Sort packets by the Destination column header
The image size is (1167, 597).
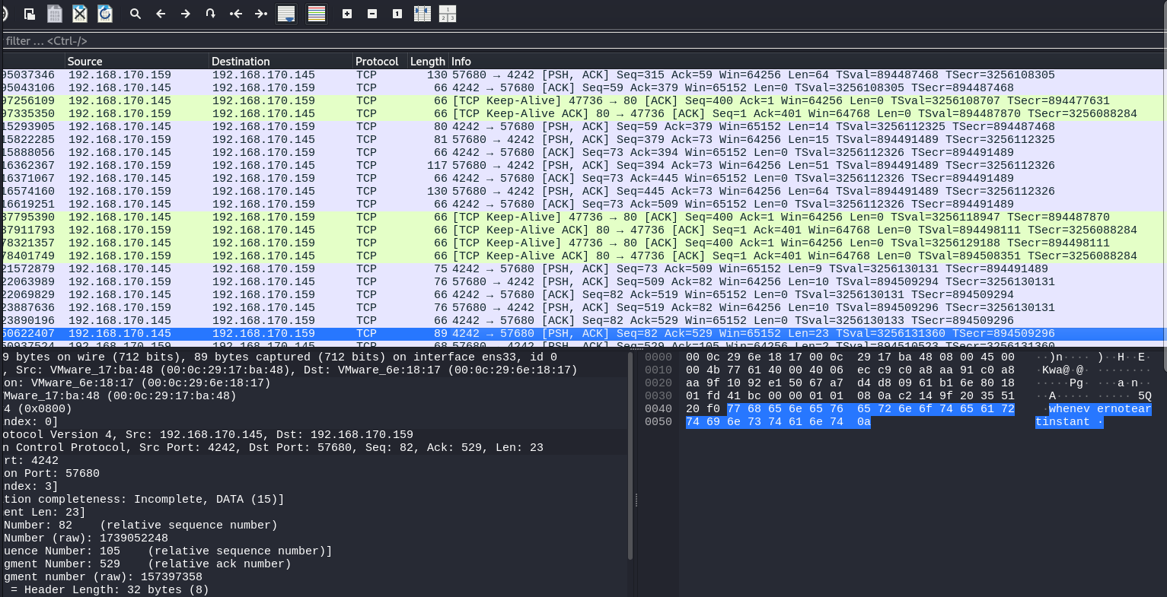(x=241, y=62)
